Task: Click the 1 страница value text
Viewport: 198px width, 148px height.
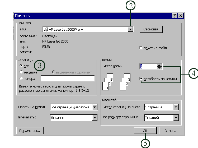Action: point(154,107)
